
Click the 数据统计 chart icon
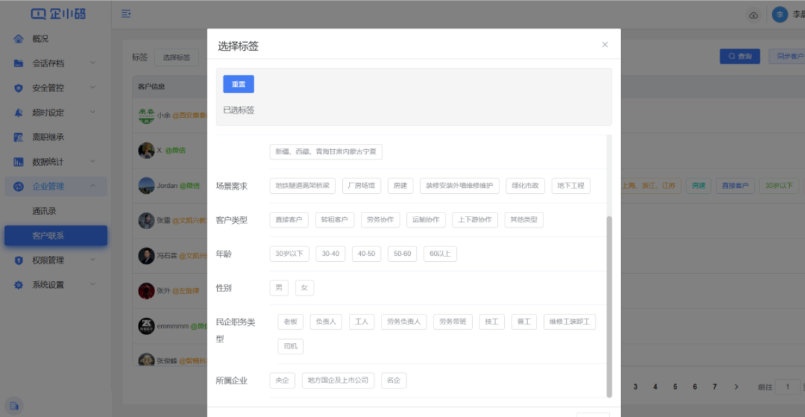[19, 162]
